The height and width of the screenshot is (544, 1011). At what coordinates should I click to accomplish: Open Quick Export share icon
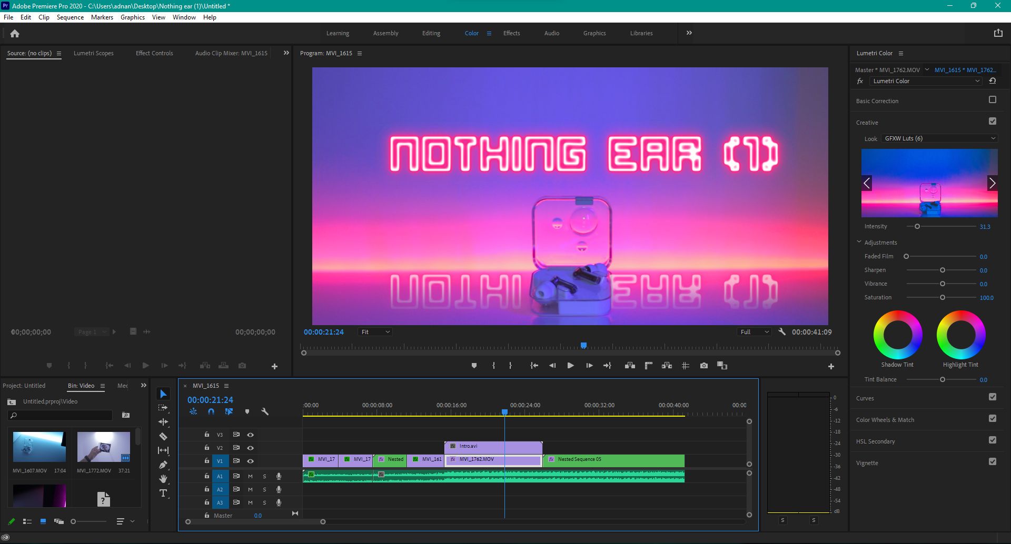coord(998,33)
